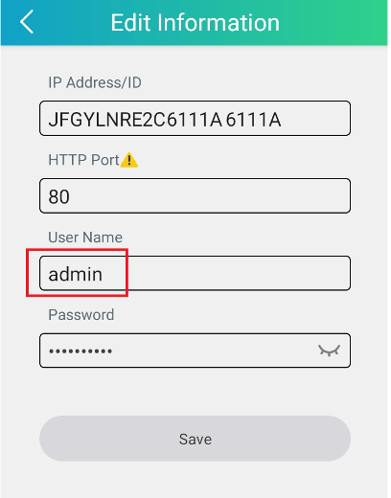391x498 pixels.
Task: Place cursor on the admin text
Action: coord(76,274)
